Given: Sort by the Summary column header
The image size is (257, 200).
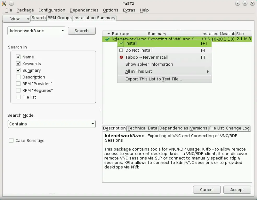Looking at the screenshot, I should (x=174, y=34).
